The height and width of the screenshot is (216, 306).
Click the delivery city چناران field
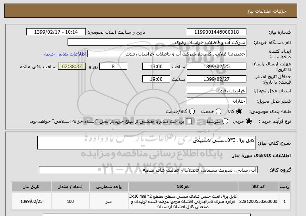[x=217, y=101]
